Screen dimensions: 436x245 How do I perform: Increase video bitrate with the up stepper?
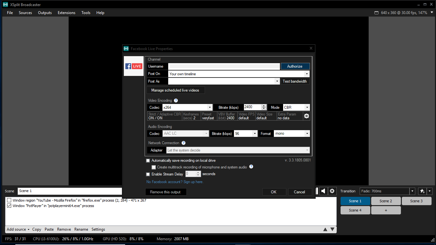click(x=264, y=106)
